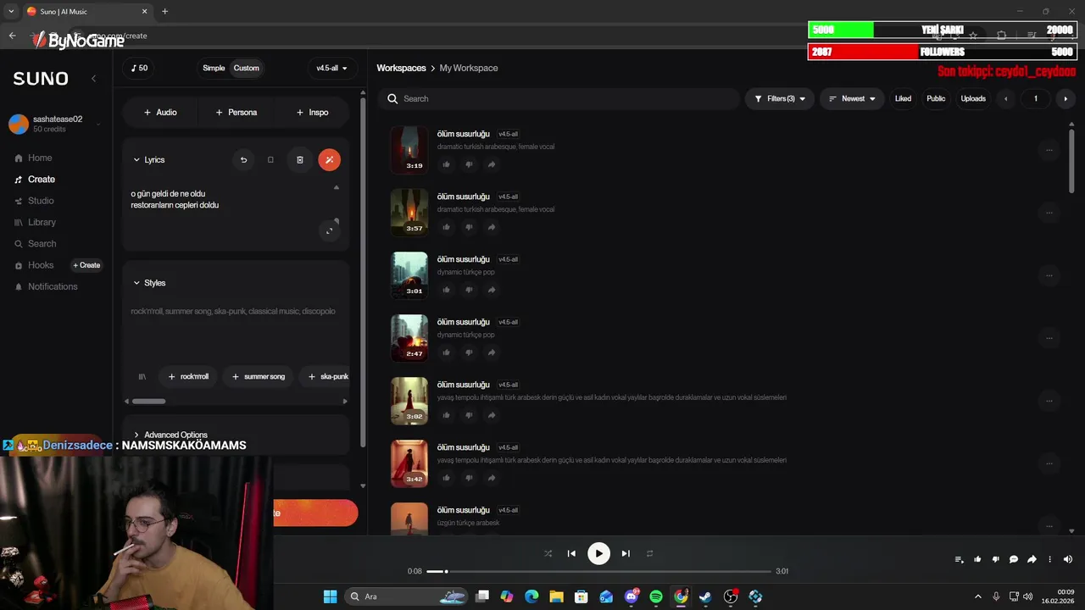Screen dimensions: 1085x610
Task: Open the 3:01 city cover thumbnail
Action: coord(409,274)
